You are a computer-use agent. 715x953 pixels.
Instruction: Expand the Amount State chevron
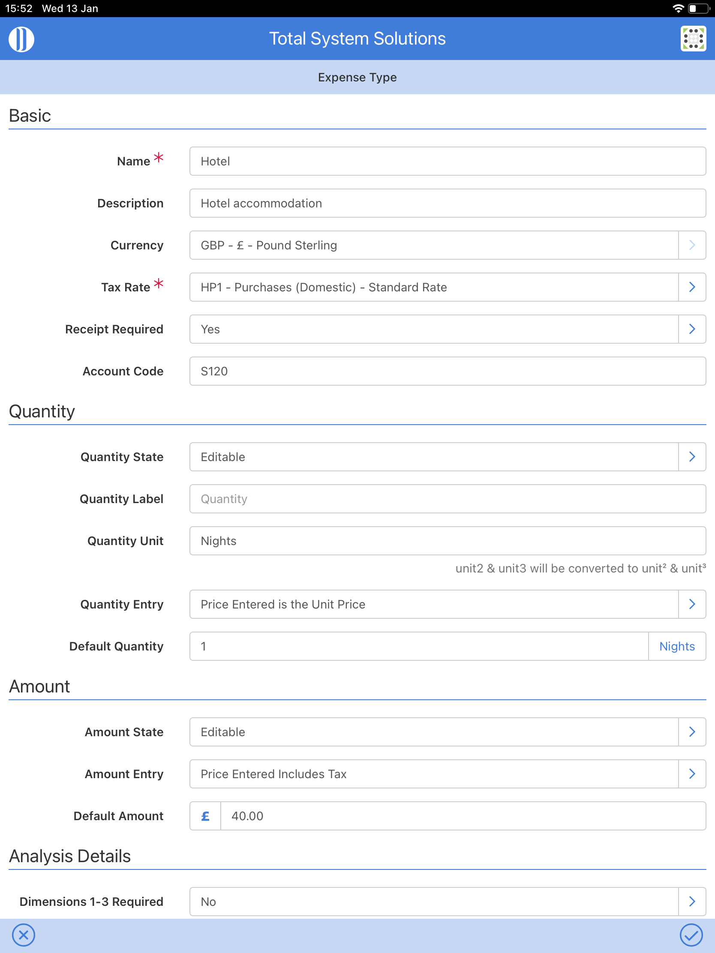(x=692, y=731)
